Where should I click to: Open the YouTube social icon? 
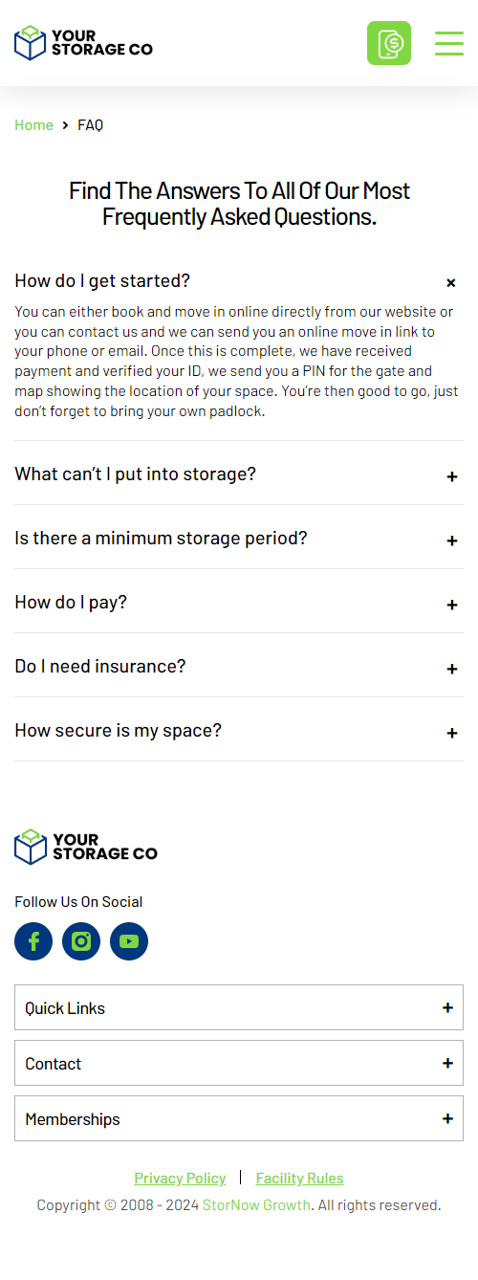coord(129,941)
